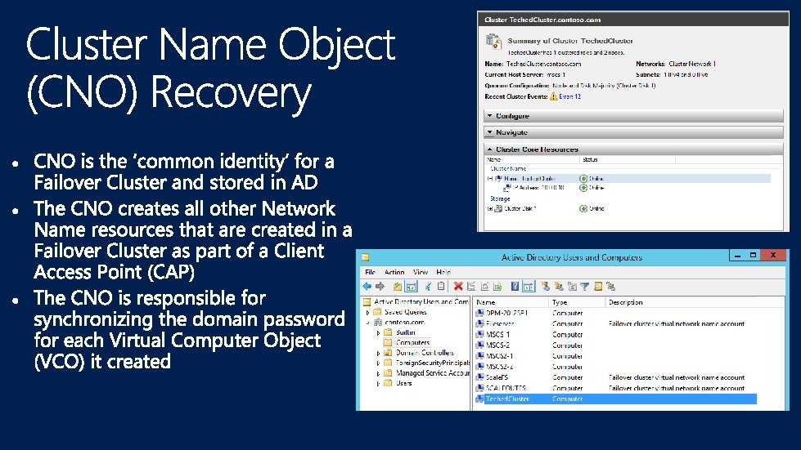Click the computer icon beside DPM-2012SP1
The image size is (801, 450).
[x=479, y=313]
